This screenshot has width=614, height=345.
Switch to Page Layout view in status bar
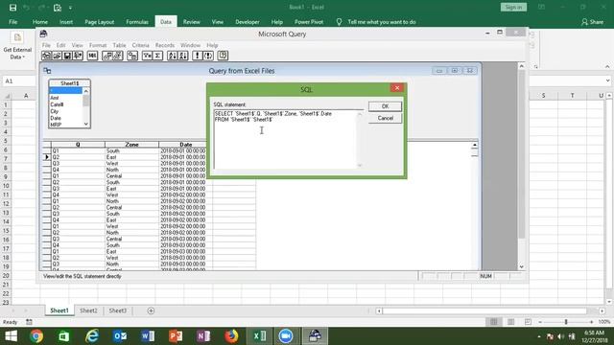click(x=510, y=322)
